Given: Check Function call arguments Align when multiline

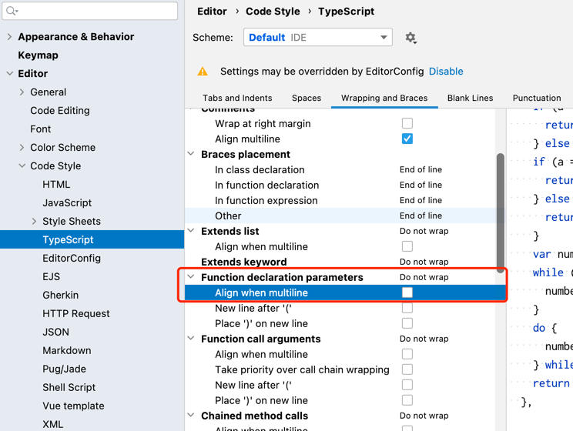Looking at the screenshot, I should [x=407, y=354].
